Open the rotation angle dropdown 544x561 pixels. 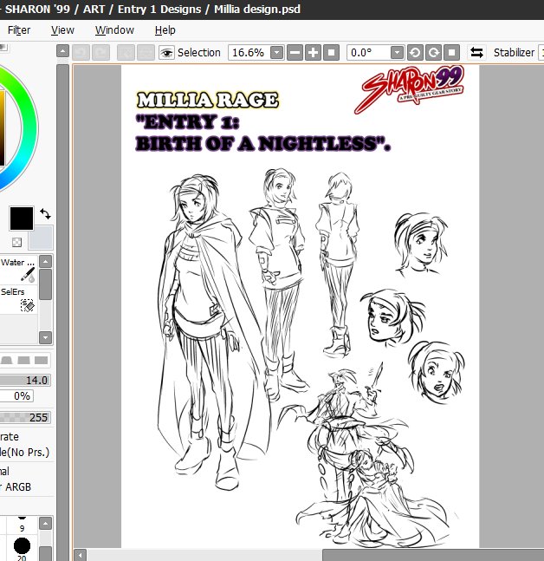(397, 53)
